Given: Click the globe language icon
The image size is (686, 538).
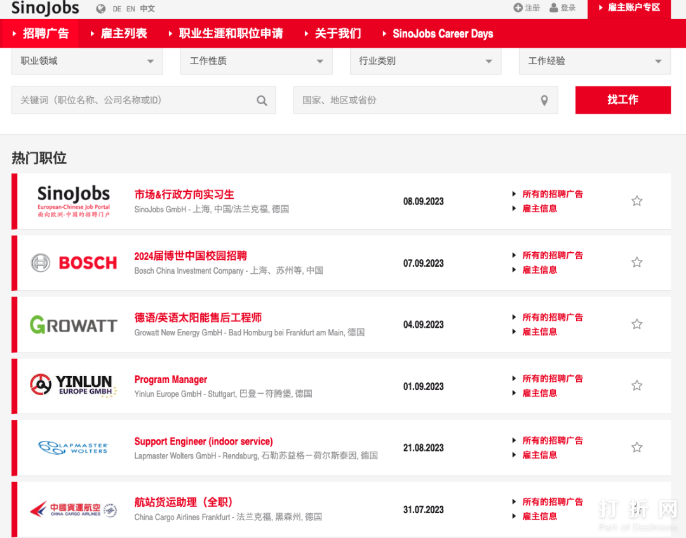Looking at the screenshot, I should click(100, 9).
